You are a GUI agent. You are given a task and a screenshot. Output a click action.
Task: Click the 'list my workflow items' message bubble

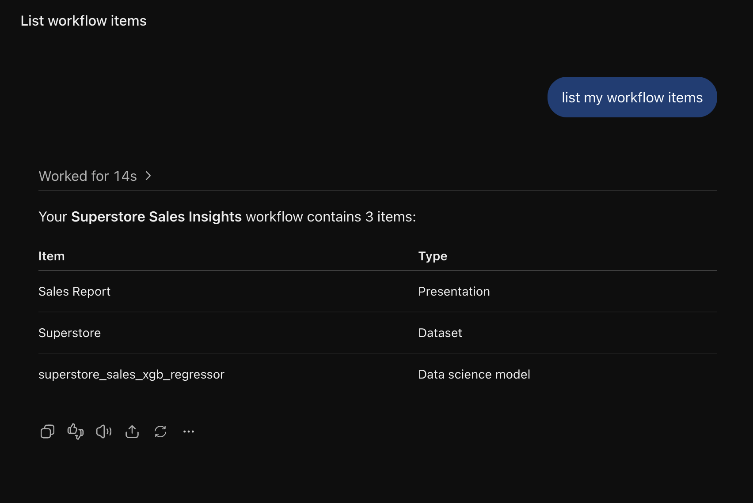[632, 97]
